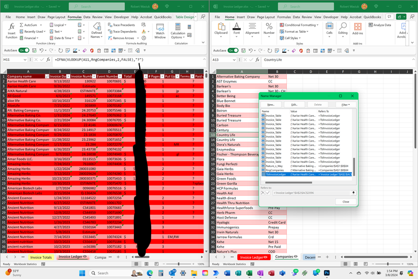Open the File menu in right window
Viewport: 418px width, 279px height.
pos(217,17)
